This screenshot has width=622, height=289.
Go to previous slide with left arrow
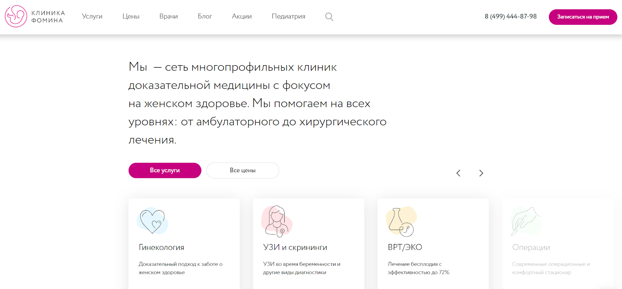458,173
